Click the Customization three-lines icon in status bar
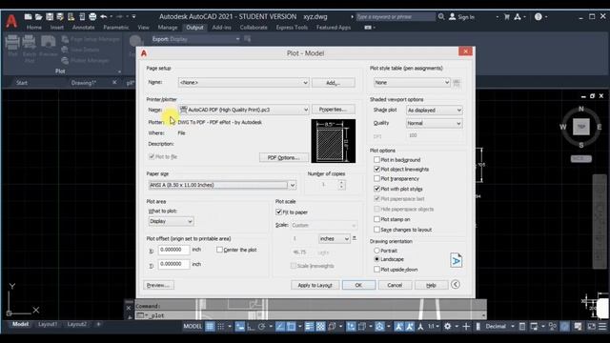610x343 pixels. tap(602, 327)
